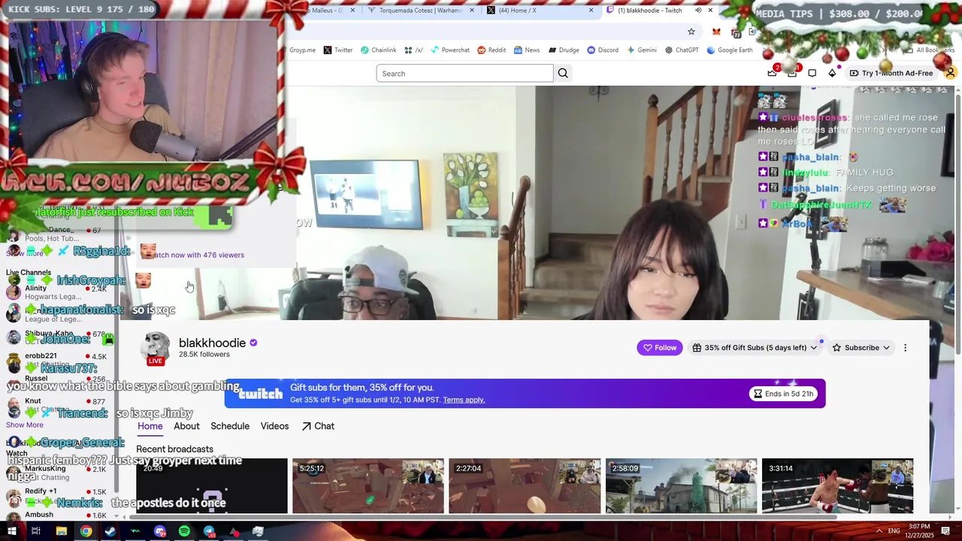Open Twitch Whispers speech bubble icon
962x541 pixels.
[x=812, y=73]
